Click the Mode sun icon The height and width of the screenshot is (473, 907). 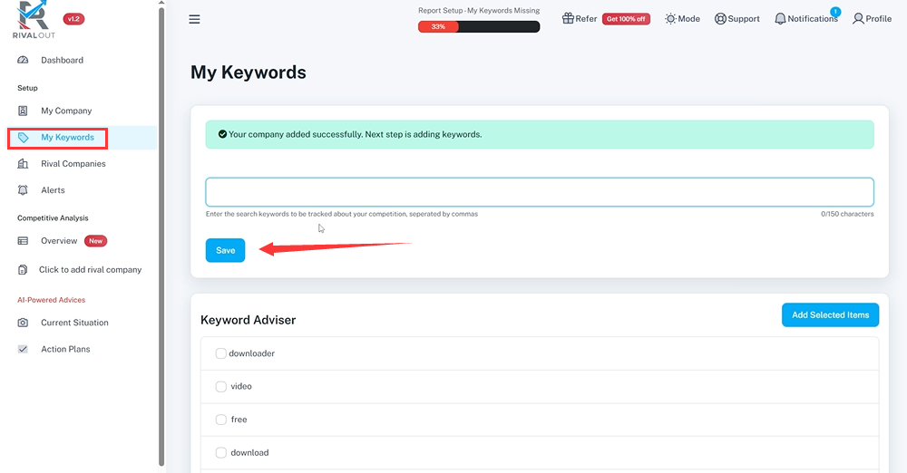click(x=670, y=18)
